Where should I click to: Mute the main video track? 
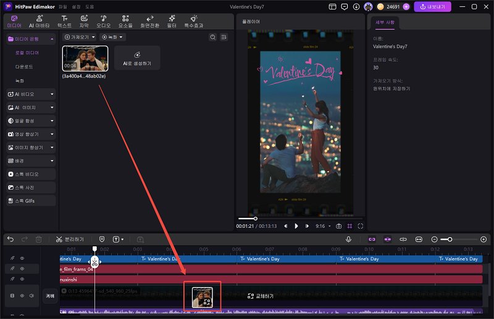coord(32,296)
